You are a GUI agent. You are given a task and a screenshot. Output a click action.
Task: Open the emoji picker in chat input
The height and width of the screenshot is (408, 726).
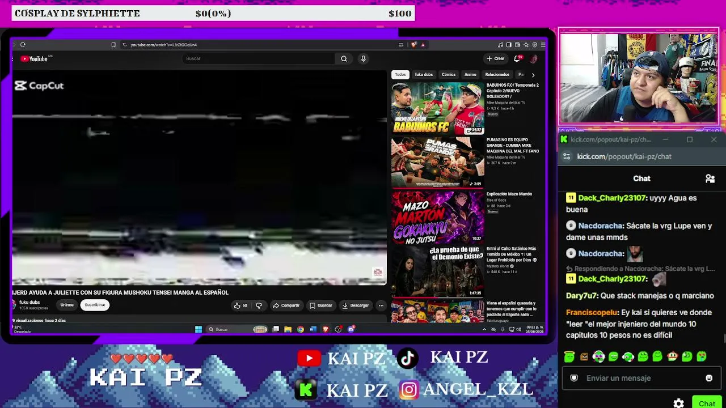pos(709,378)
